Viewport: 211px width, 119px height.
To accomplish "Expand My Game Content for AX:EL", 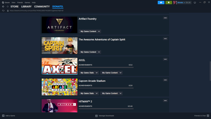I will pyautogui.click(x=111, y=73).
